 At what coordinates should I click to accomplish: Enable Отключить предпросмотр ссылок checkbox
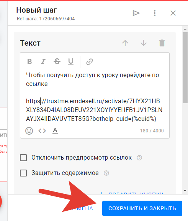[x=23, y=158]
